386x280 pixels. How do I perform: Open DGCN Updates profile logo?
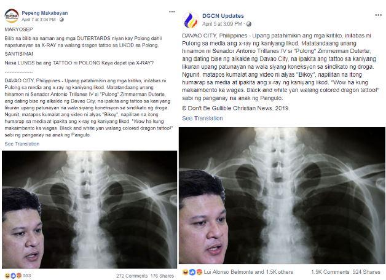pos(191,20)
